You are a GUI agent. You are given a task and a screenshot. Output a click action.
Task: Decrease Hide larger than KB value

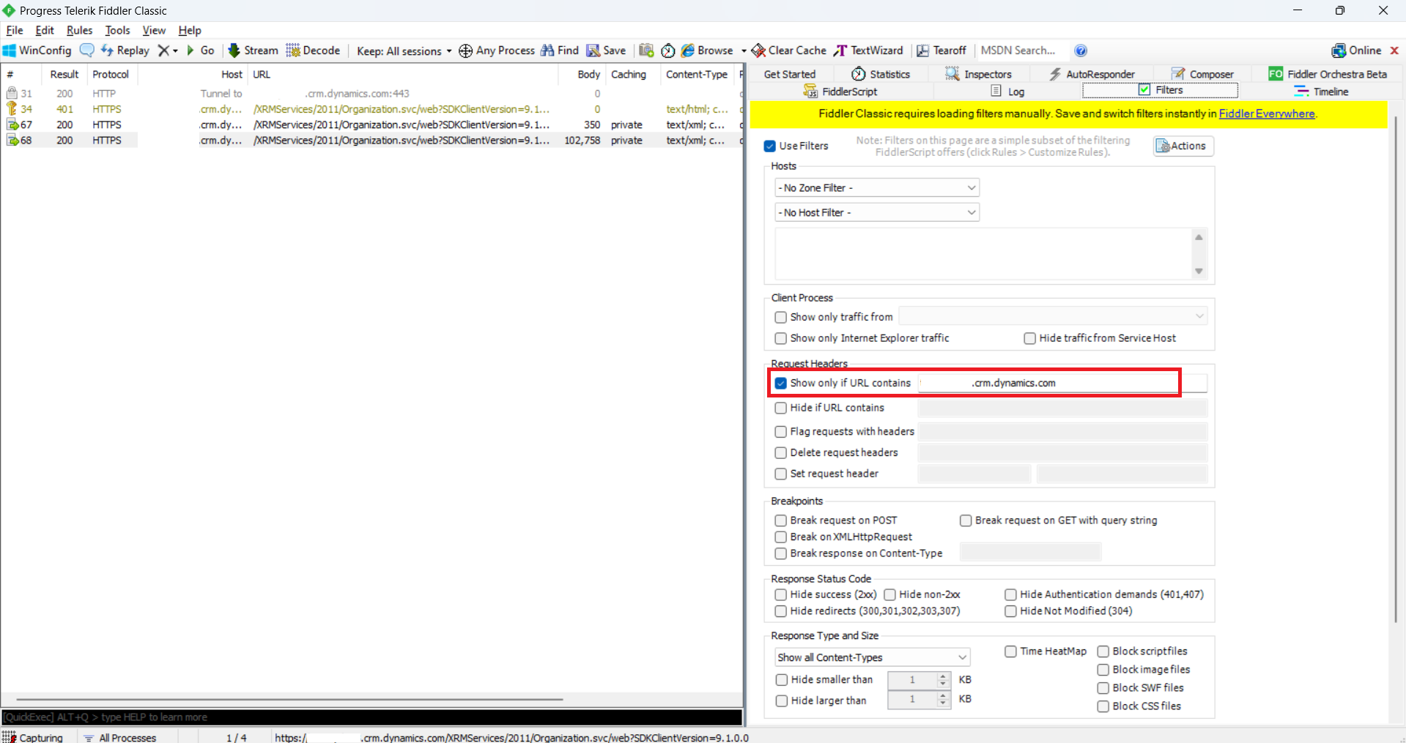pyautogui.click(x=943, y=704)
